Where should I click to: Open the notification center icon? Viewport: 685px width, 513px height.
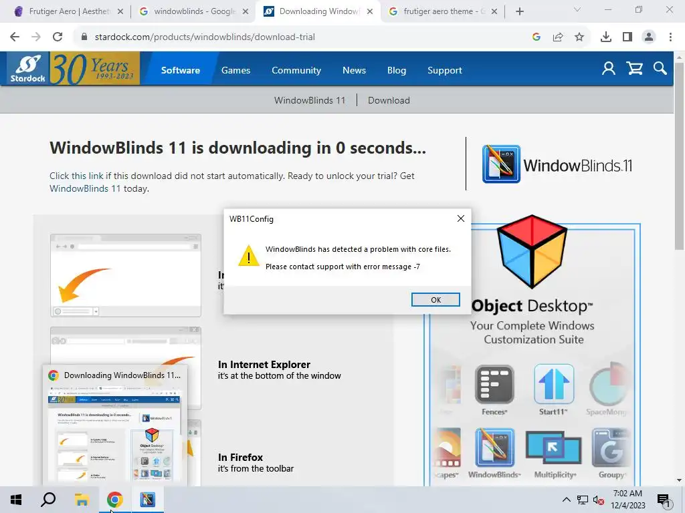[664, 500]
